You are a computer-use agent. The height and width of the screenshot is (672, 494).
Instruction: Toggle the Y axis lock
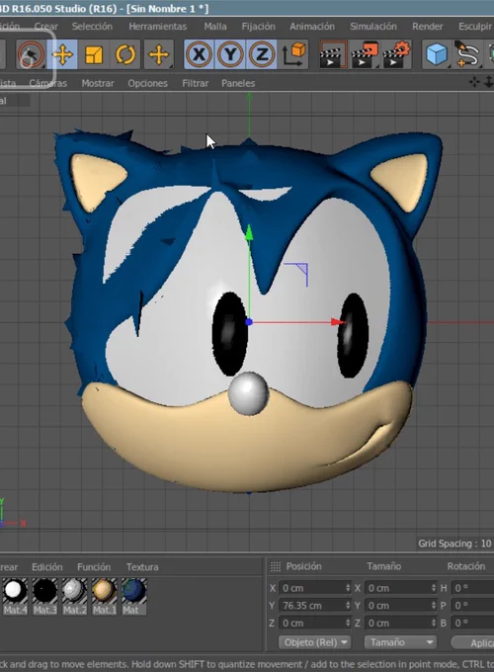click(230, 54)
